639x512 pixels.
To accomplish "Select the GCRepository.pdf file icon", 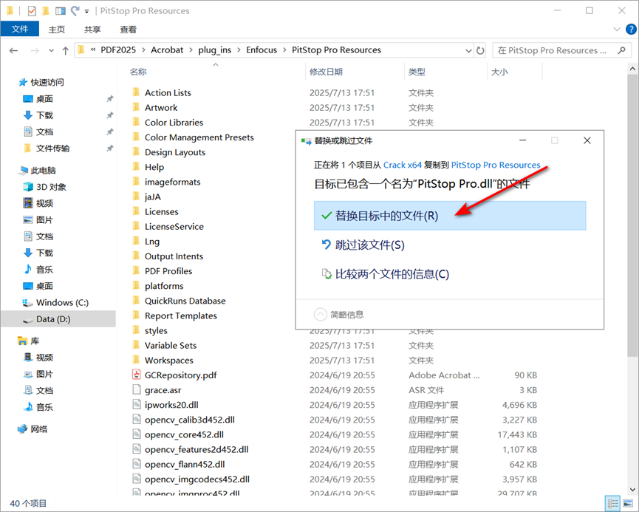I will click(137, 375).
